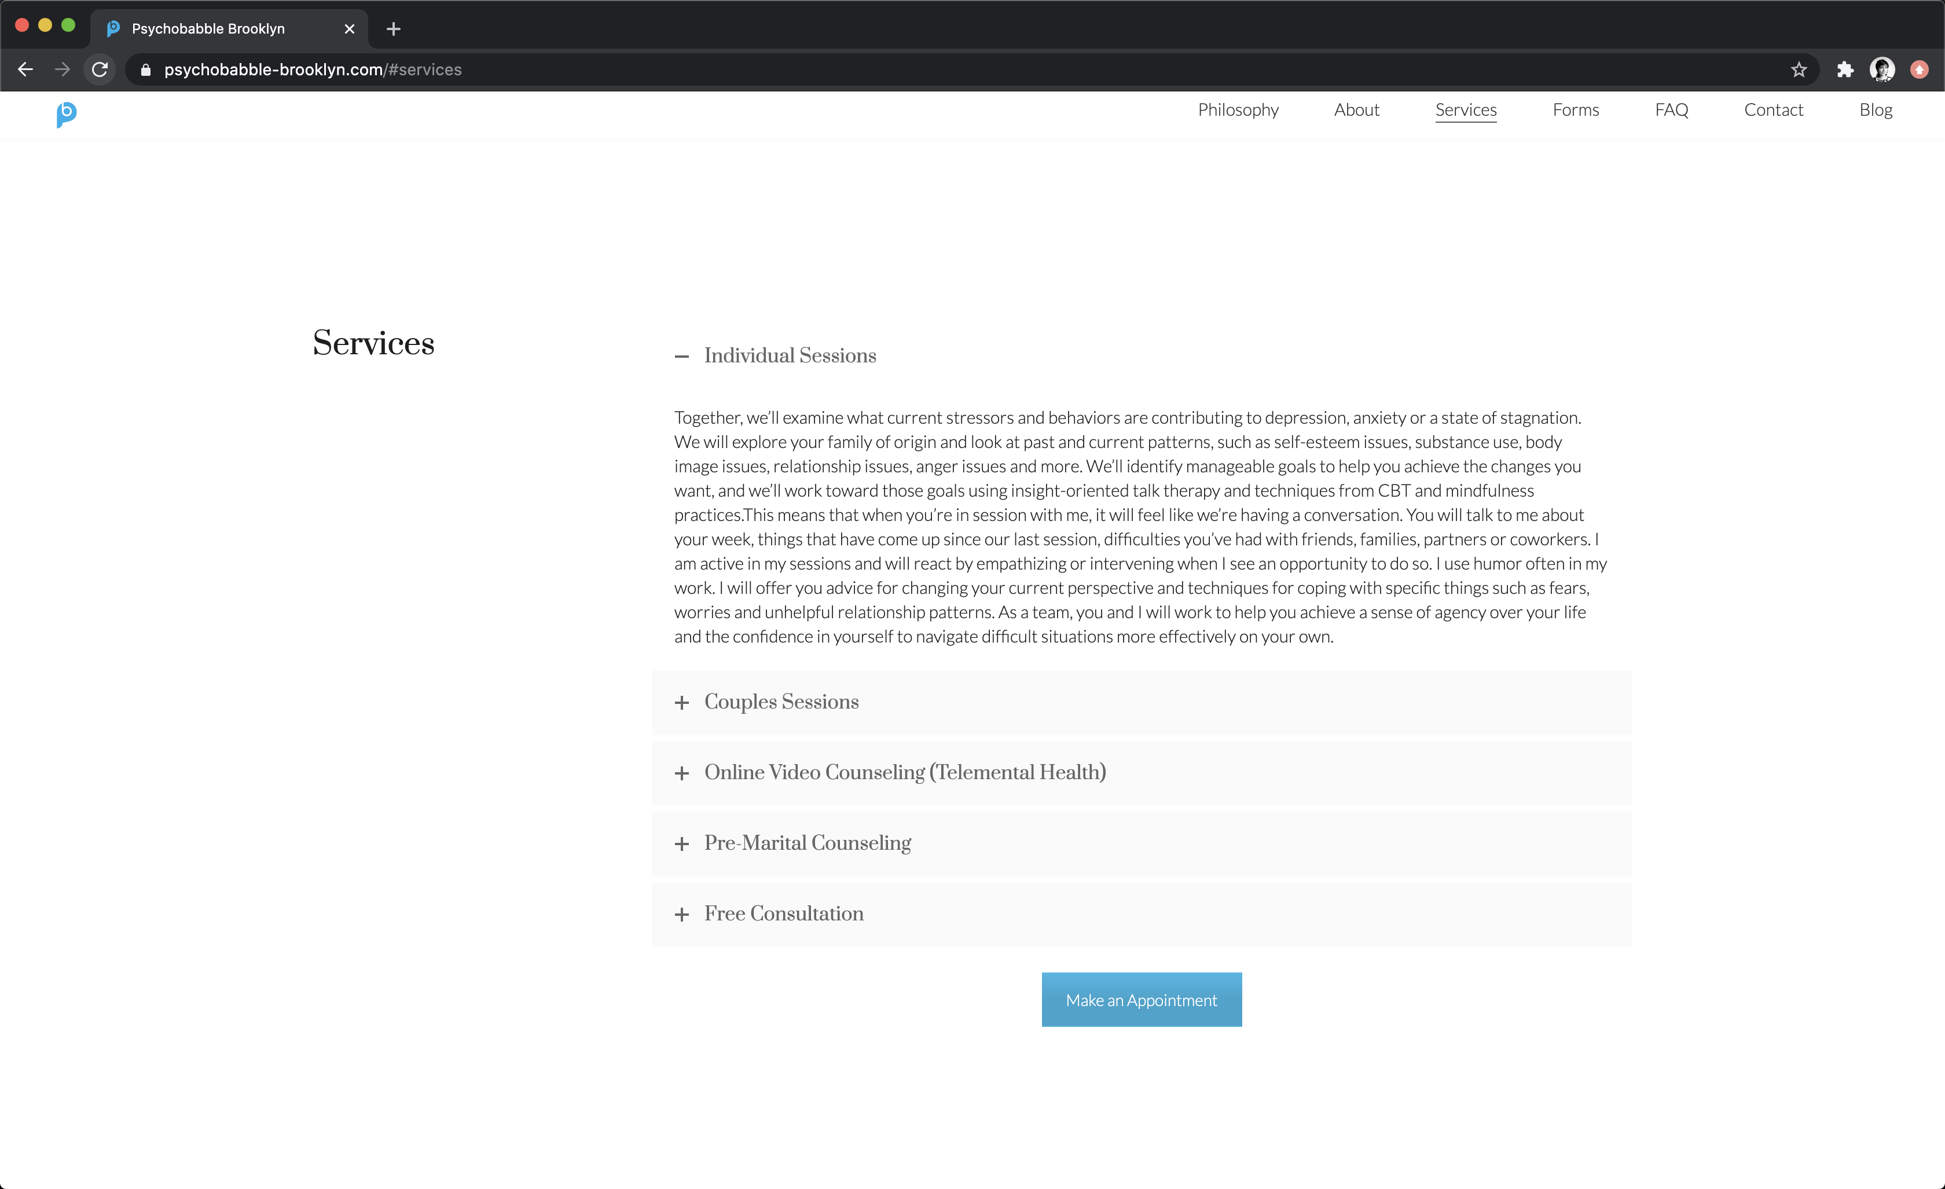Click the address bar URL
Image resolution: width=1945 pixels, height=1189 pixels.
[313, 69]
